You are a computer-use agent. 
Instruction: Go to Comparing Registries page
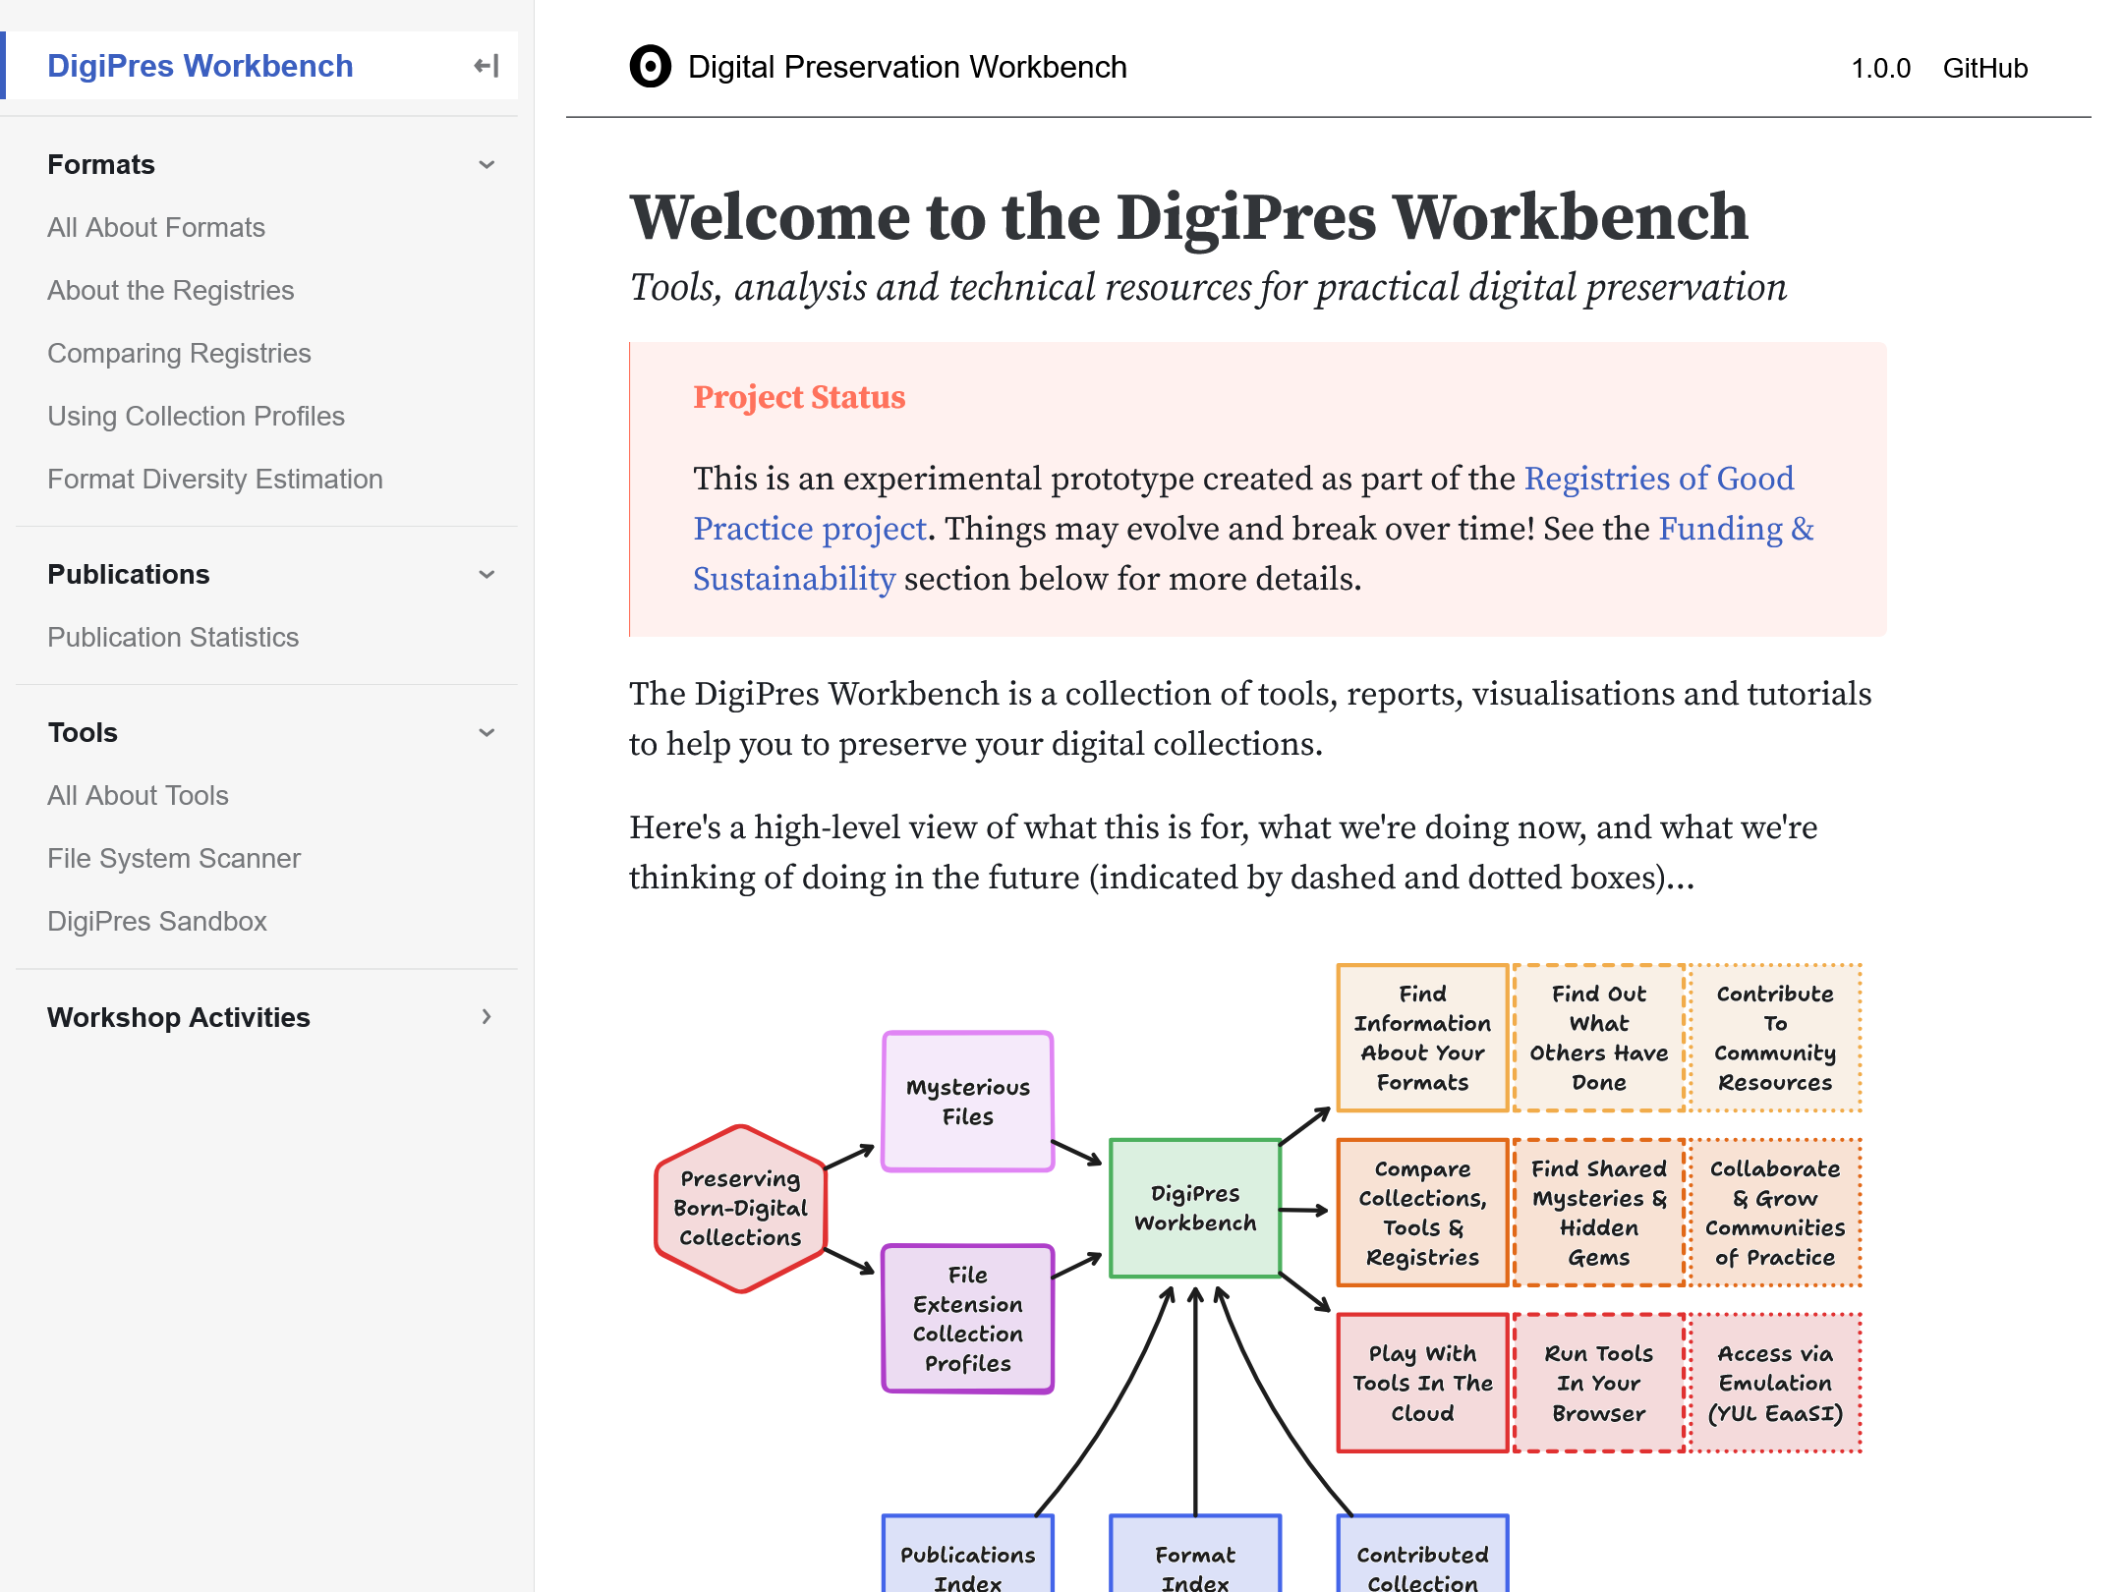179,353
